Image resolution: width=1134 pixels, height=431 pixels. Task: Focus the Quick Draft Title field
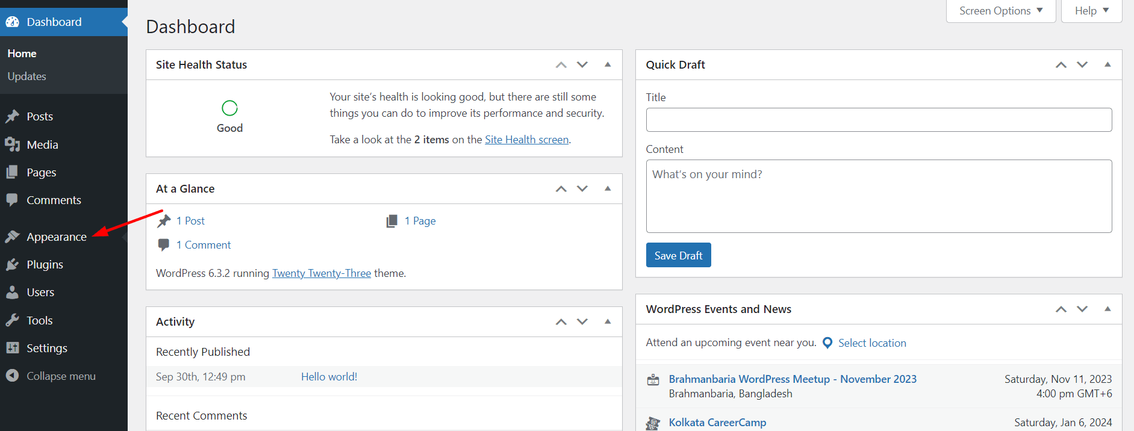[x=879, y=120]
